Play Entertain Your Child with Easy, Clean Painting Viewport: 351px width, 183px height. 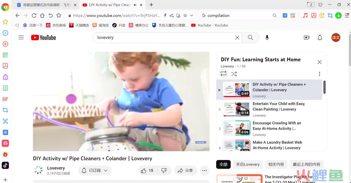pyautogui.click(x=279, y=106)
